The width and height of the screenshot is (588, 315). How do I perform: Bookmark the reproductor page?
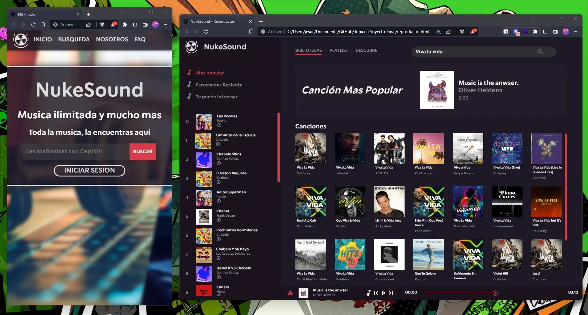[x=251, y=32]
